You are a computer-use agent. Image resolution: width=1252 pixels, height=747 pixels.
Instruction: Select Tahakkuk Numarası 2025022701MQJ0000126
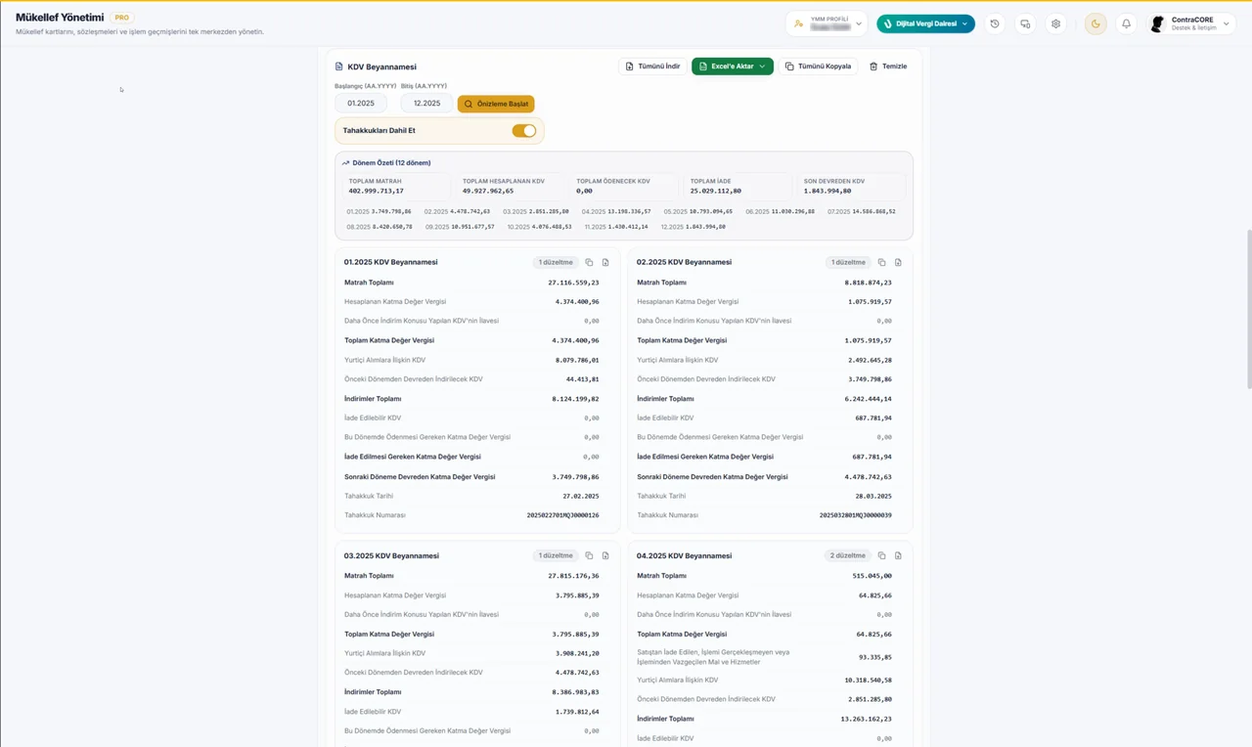click(562, 515)
